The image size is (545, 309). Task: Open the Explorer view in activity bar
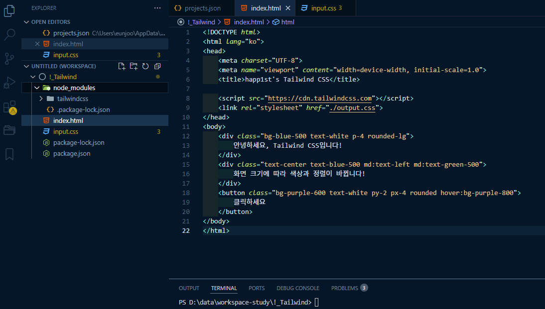tap(9, 11)
